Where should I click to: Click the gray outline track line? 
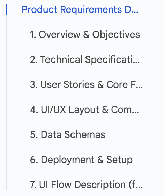[x=6, y=103]
